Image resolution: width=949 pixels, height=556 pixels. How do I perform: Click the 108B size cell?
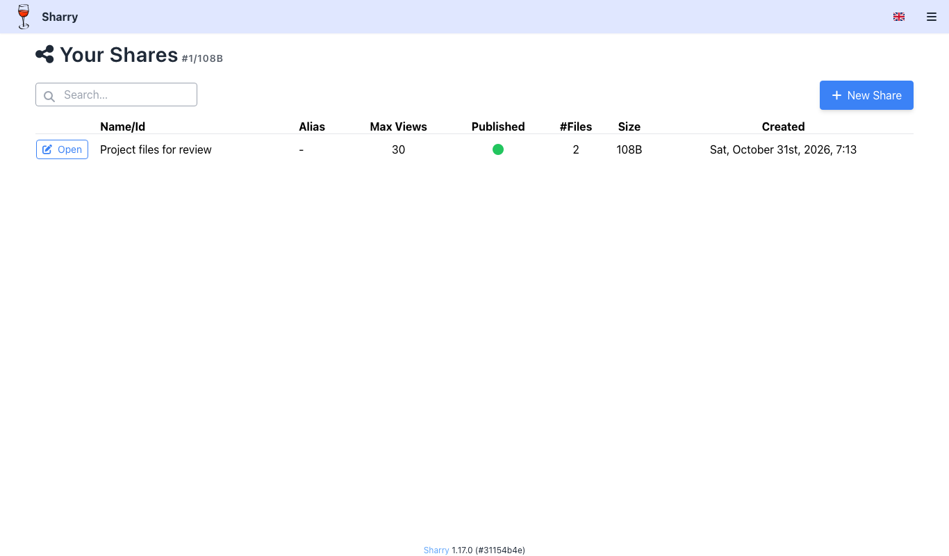pyautogui.click(x=629, y=149)
